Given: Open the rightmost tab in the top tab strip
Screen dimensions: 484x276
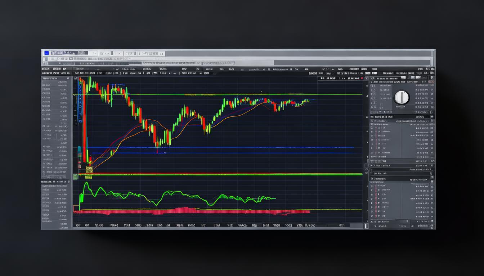Looking at the screenshot, I should tap(152, 54).
